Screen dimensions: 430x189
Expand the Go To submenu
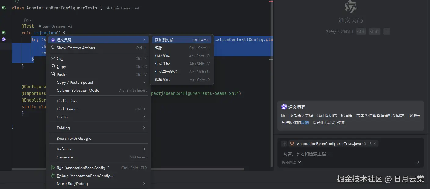144,117
